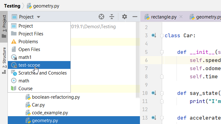Open Project panel settings gear

[x=125, y=17]
